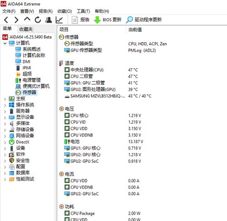227x221 pixels.
Task: Click the 存储设备 disk icon
Action: click(x=12, y=130)
